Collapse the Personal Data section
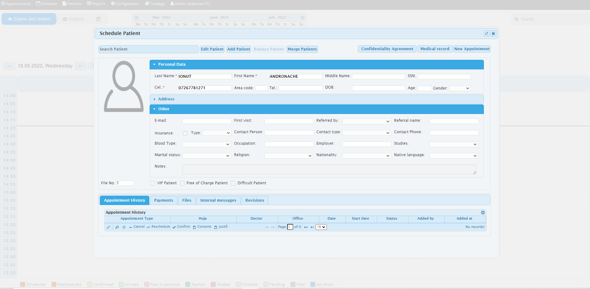Image resolution: width=590 pixels, height=289 pixels. point(317,64)
